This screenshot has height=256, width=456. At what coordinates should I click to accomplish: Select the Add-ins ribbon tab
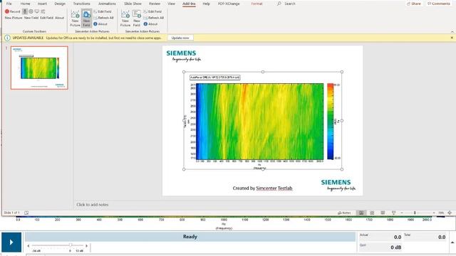pos(189,4)
